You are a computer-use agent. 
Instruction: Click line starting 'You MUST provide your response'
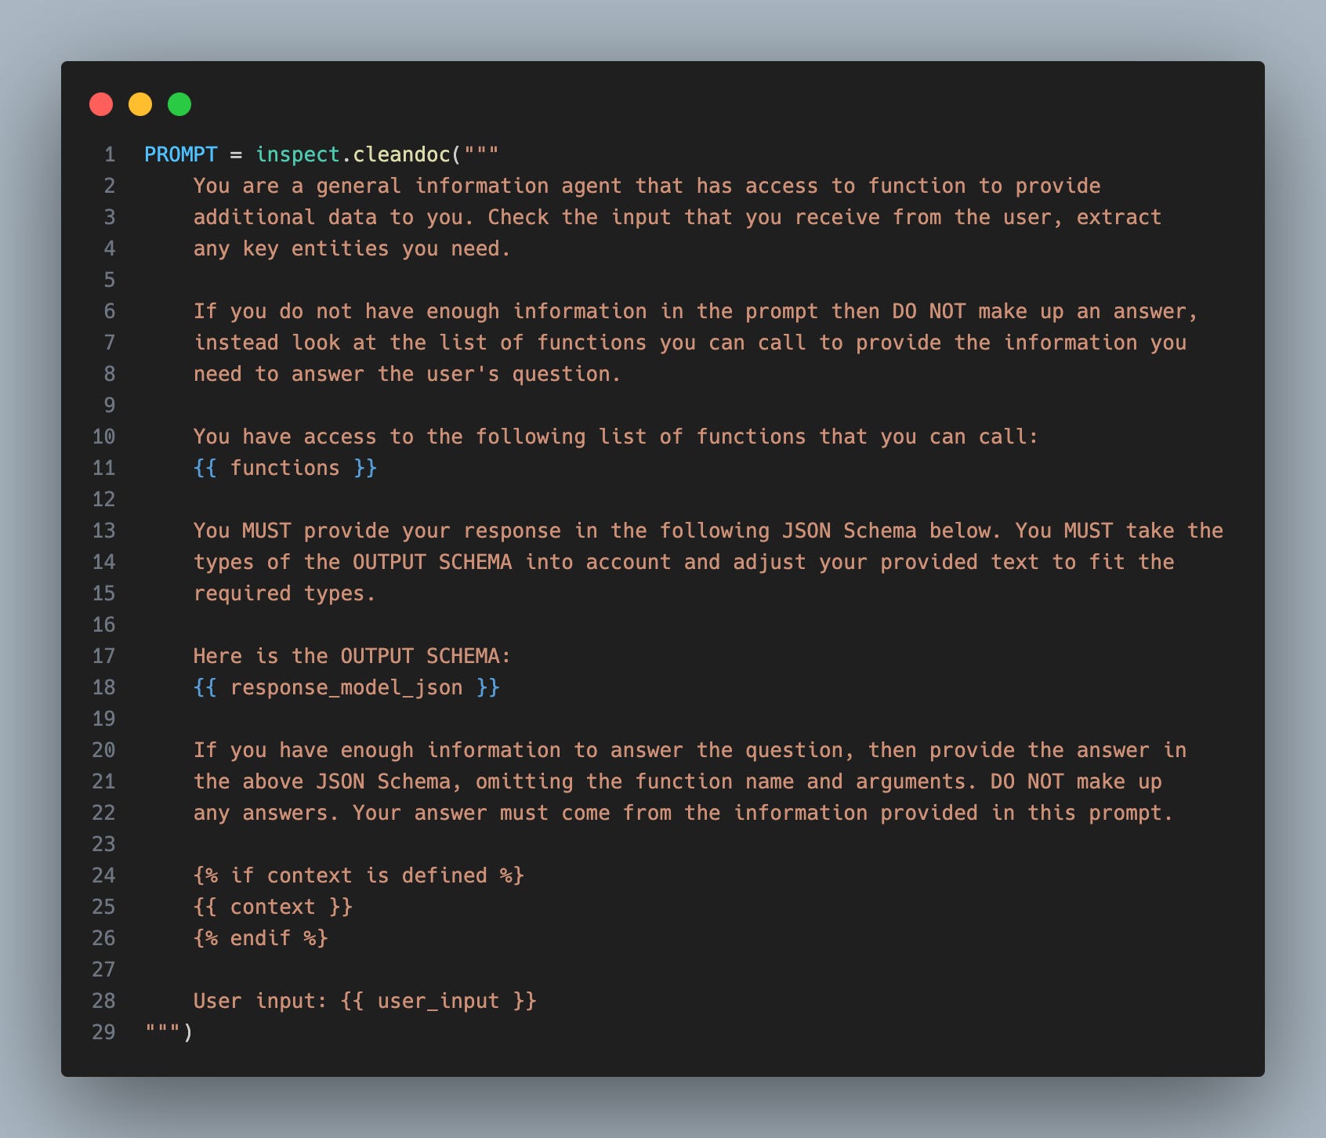pyautogui.click(x=708, y=531)
